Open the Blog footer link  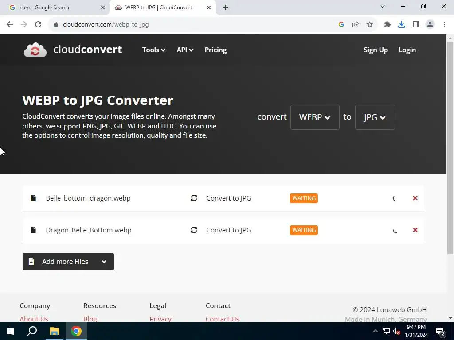(90, 319)
